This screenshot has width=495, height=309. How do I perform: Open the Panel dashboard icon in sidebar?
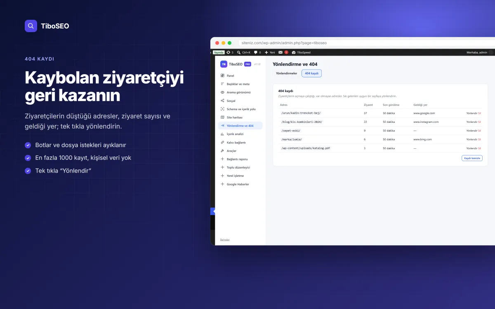(x=222, y=76)
